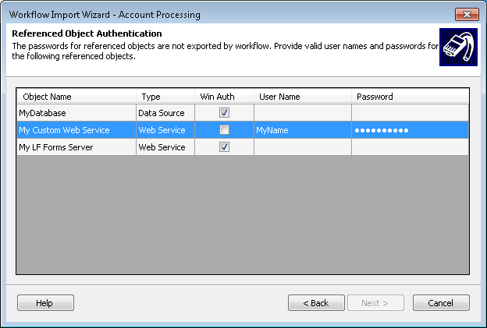Viewport: 487px width, 328px height.
Task: Select the My Custom Web Service name cell
Action: pos(76,130)
